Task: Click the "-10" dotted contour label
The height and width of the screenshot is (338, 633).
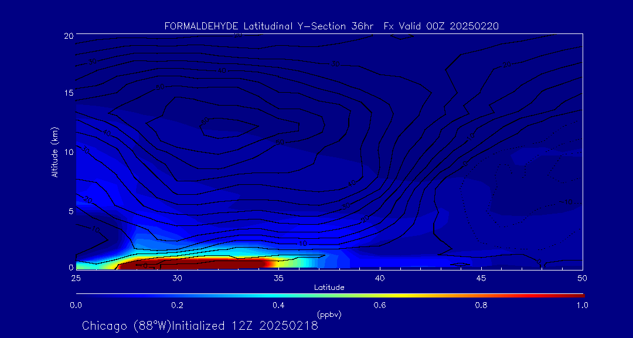Action: (x=567, y=202)
